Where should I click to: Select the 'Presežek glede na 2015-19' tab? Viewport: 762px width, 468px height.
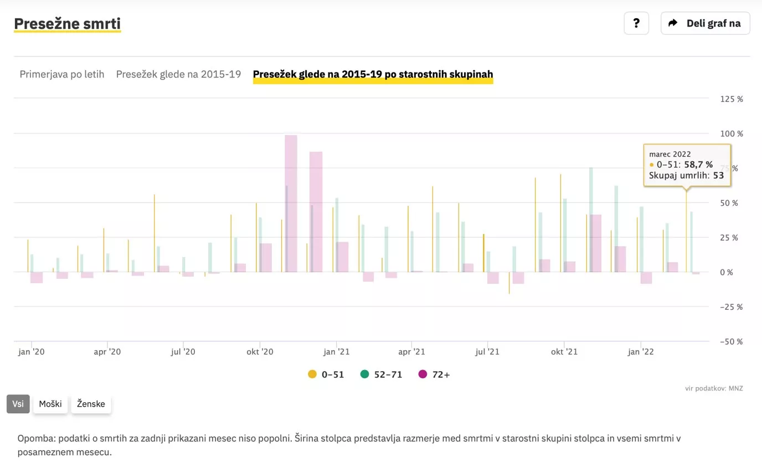[x=178, y=74]
